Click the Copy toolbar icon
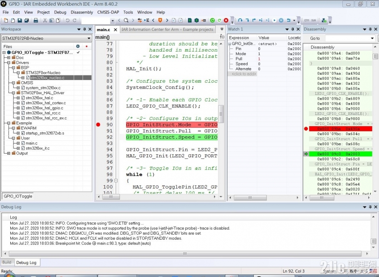Screen dimensions: 379x277 tap(52, 20)
